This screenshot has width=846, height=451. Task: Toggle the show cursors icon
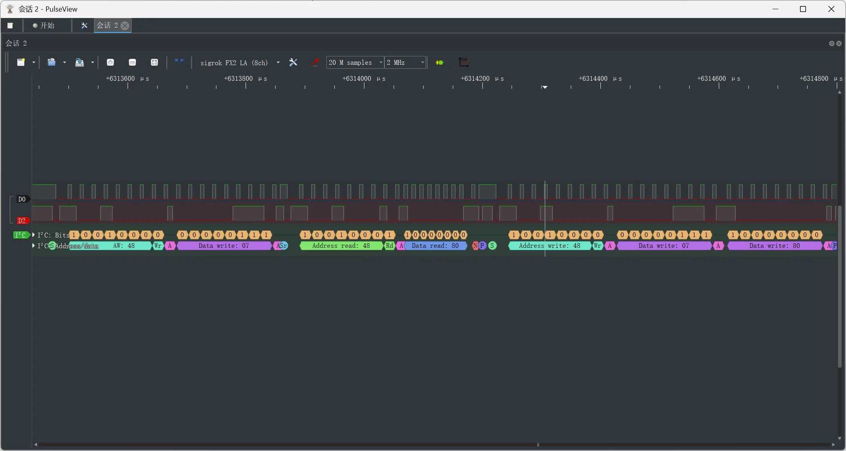tap(179, 62)
